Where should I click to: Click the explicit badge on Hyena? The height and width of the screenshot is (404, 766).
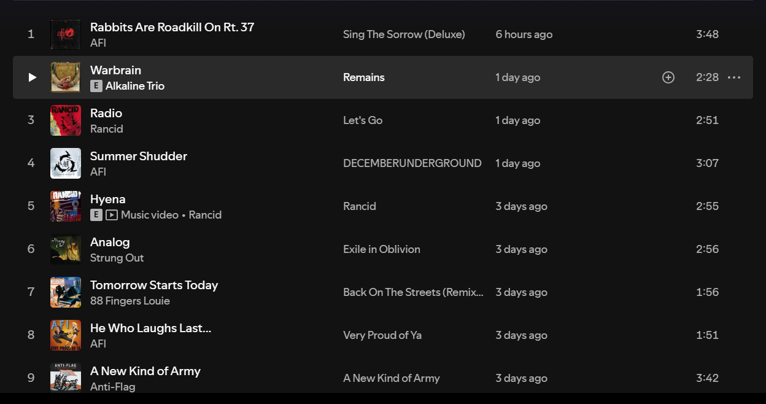[x=96, y=215]
